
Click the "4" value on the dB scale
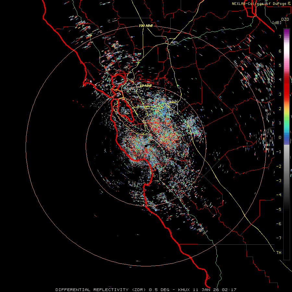pyautogui.click(x=280, y=80)
